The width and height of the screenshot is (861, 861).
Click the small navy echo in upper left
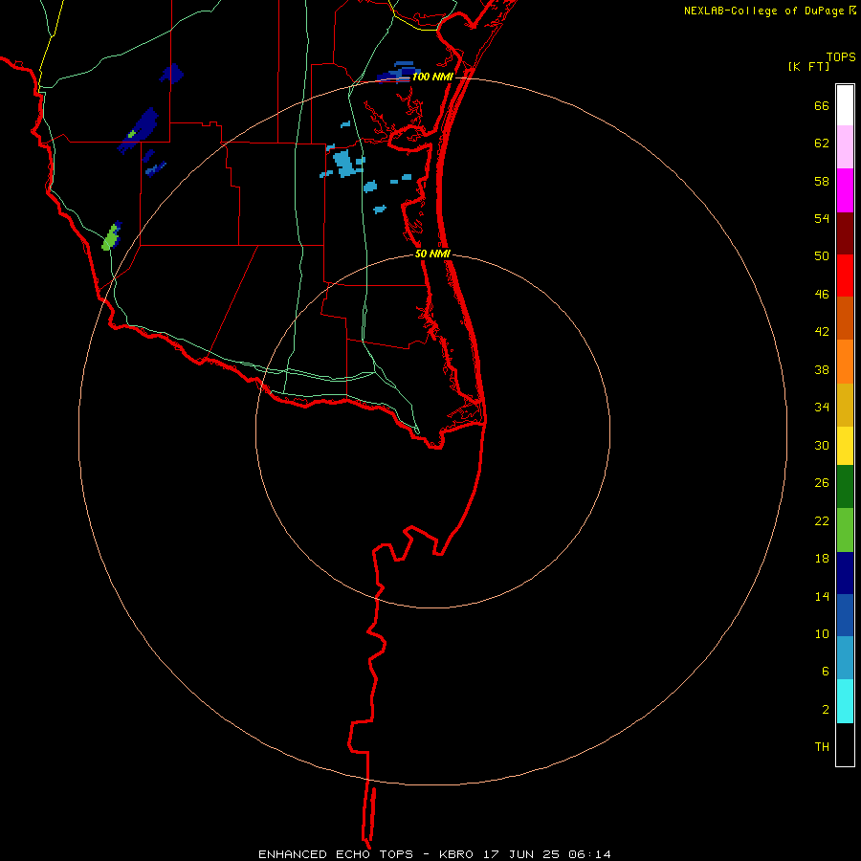(172, 73)
